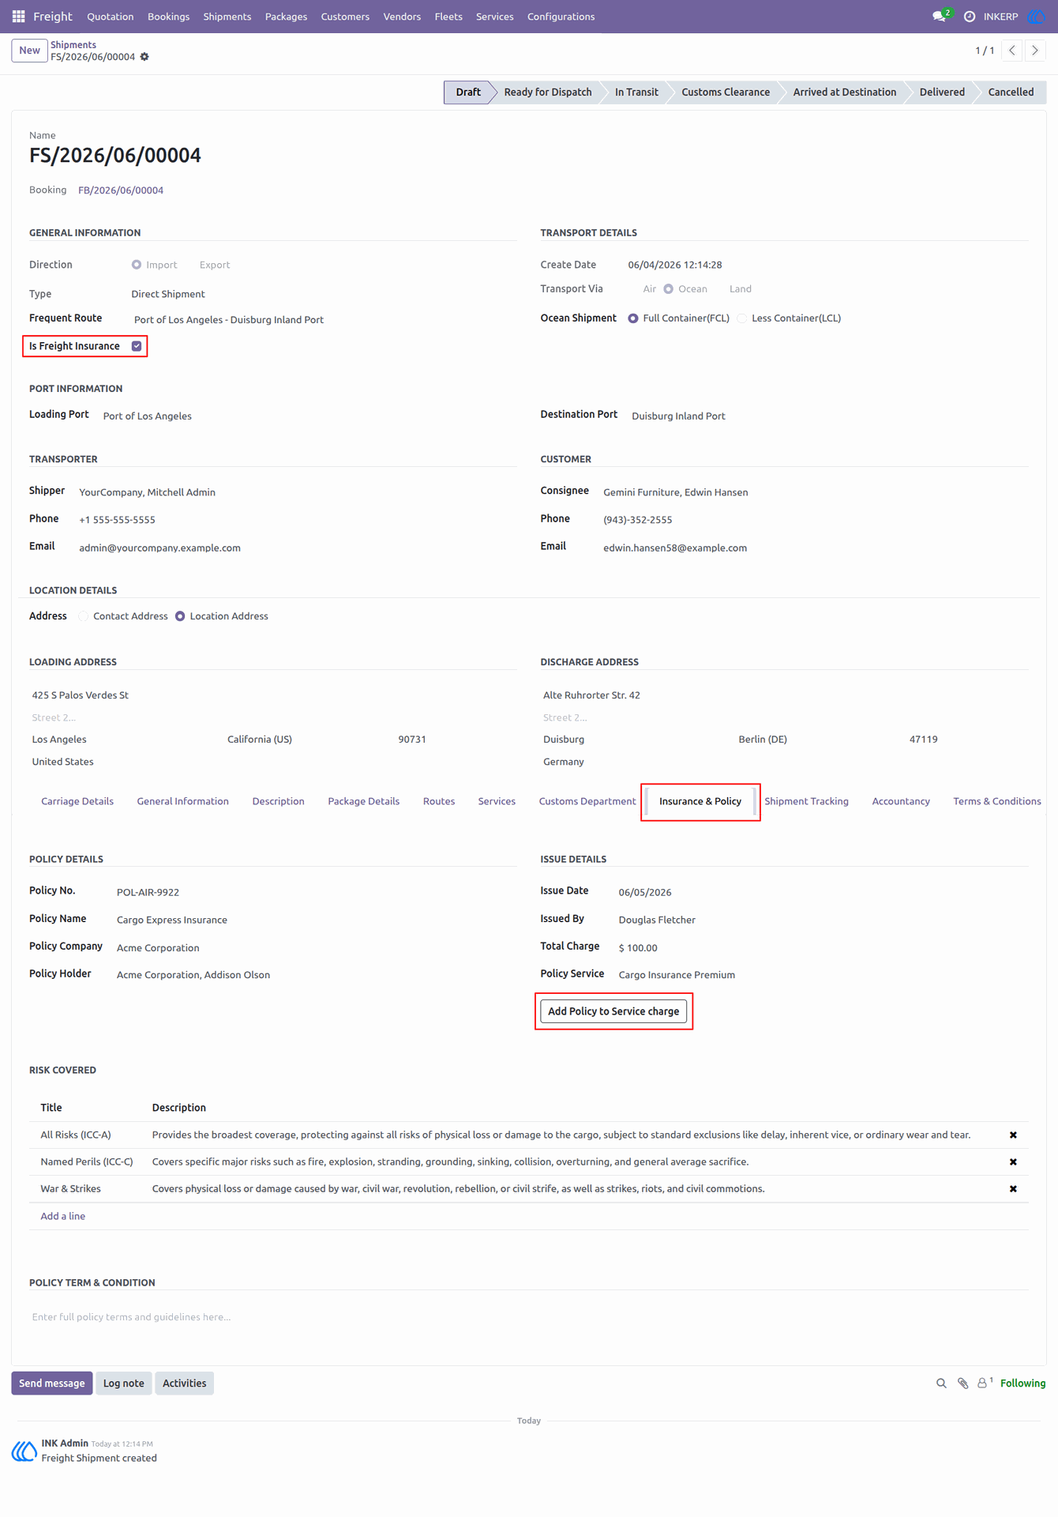Go to previous record arrow
Screen dimensions: 1058x1517
pos(1012,51)
